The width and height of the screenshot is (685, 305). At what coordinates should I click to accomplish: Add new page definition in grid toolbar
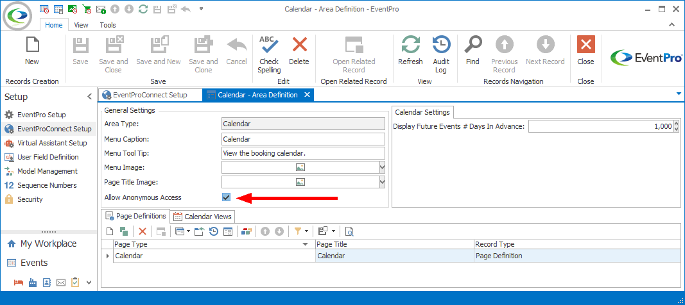pyautogui.click(x=110, y=231)
